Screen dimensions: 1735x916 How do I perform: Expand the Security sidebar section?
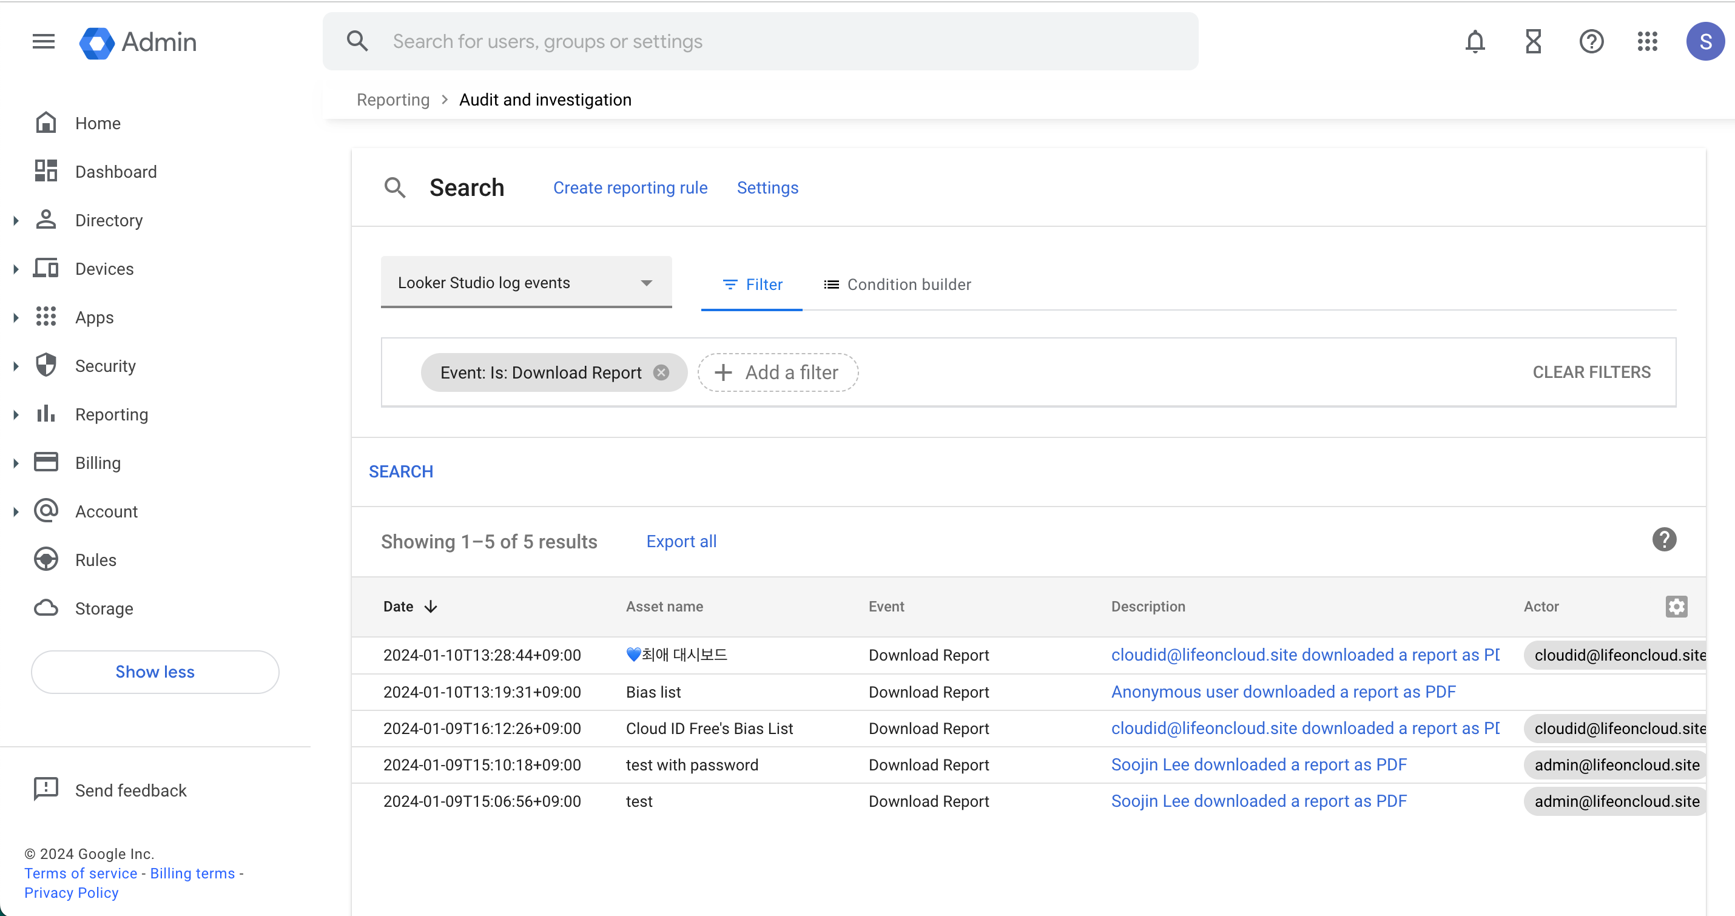pos(16,366)
